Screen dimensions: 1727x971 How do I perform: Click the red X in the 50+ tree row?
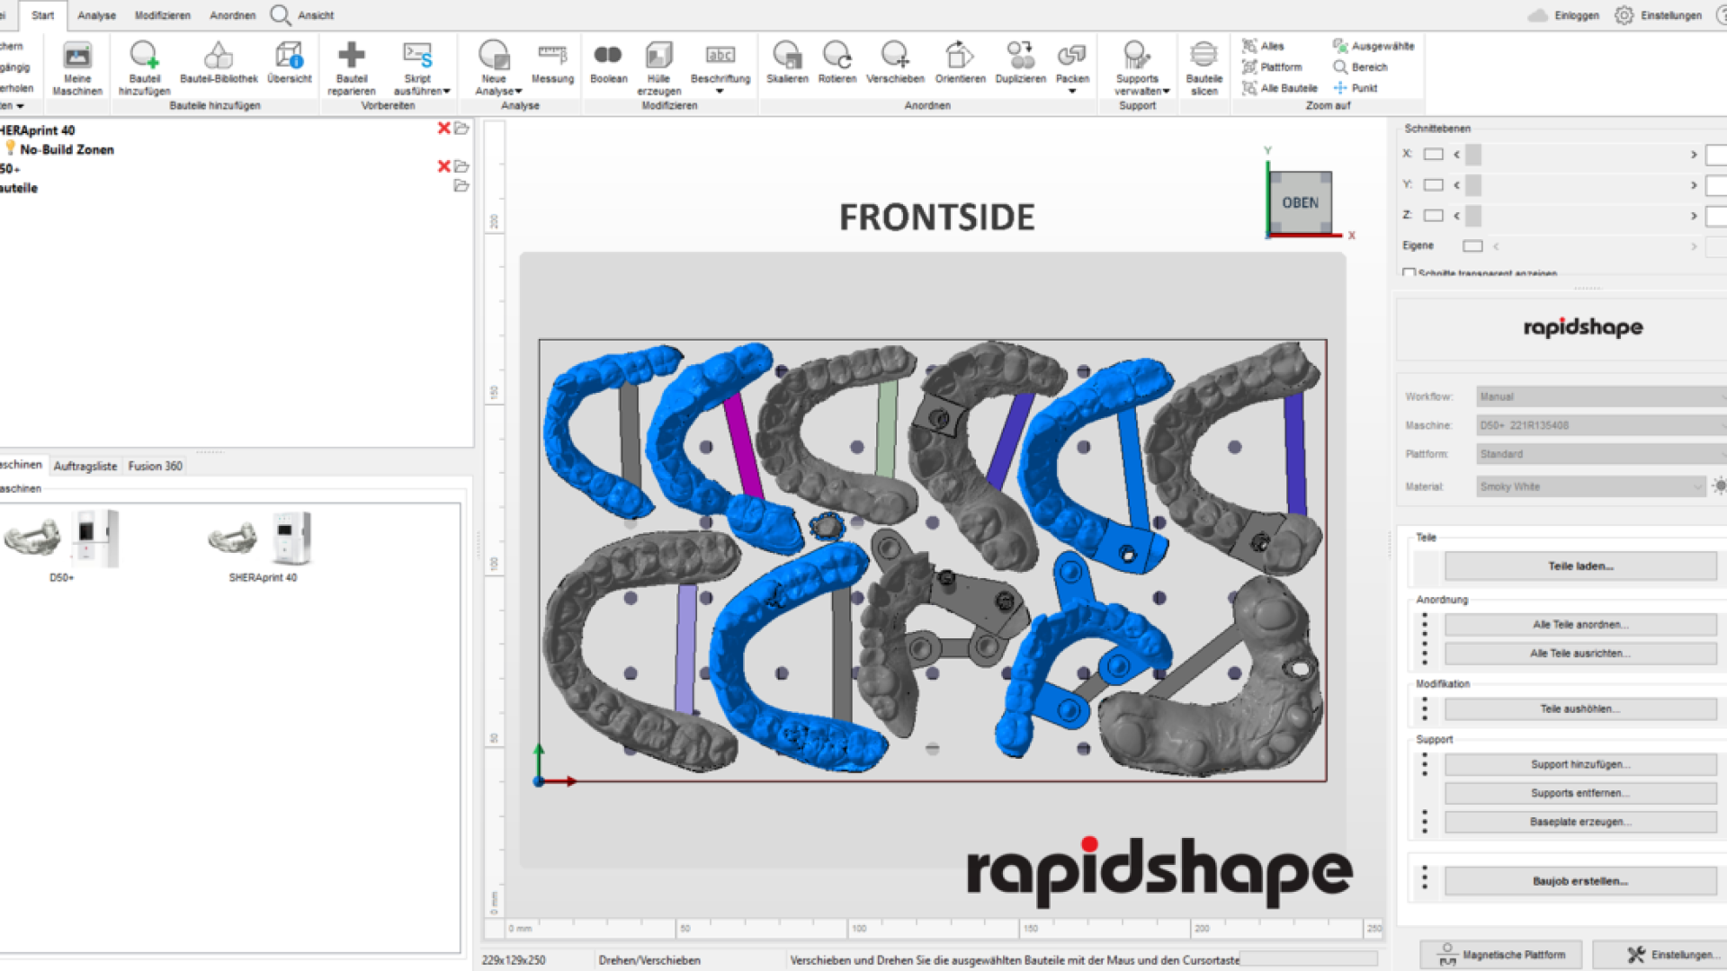coord(443,166)
